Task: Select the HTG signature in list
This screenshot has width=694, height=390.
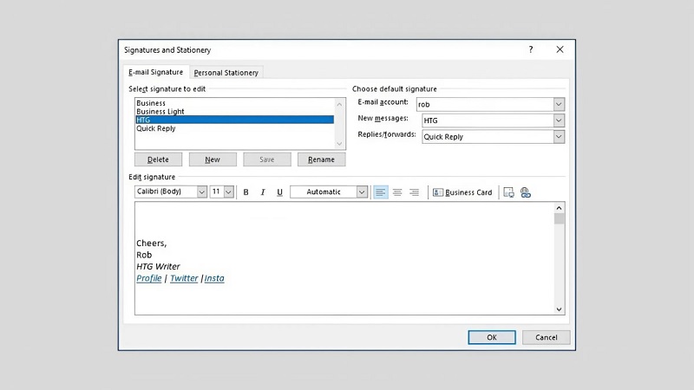Action: pyautogui.click(x=234, y=120)
